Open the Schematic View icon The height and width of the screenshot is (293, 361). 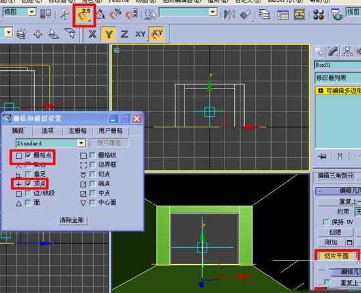[299, 14]
